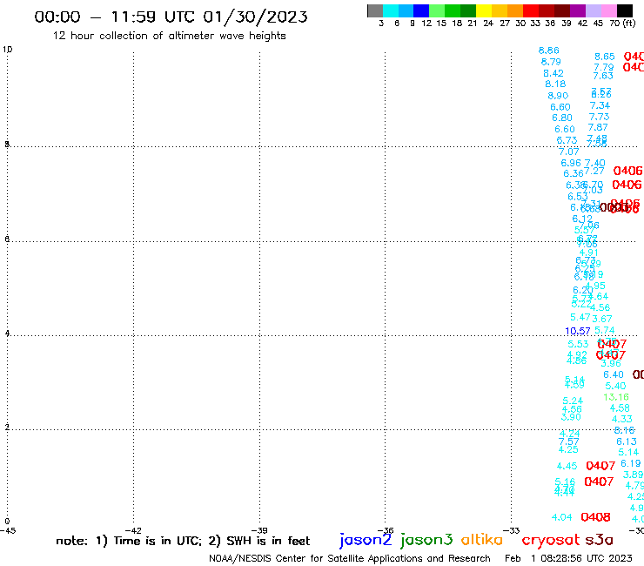644x566 pixels.
Task: Click the wave height value '3.90'
Action: [x=571, y=417]
